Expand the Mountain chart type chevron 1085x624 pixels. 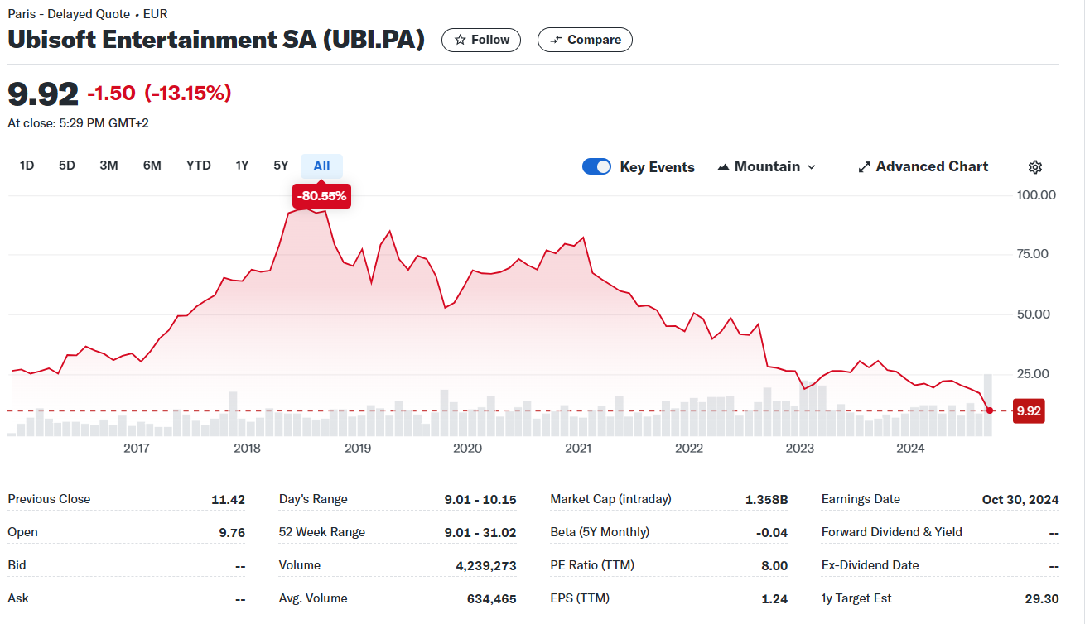(x=811, y=167)
